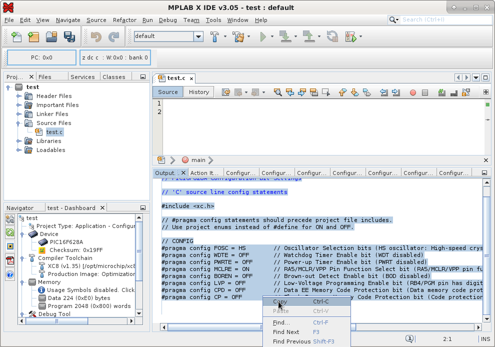Open the device datasheet PDF icon

[x=10, y=260]
